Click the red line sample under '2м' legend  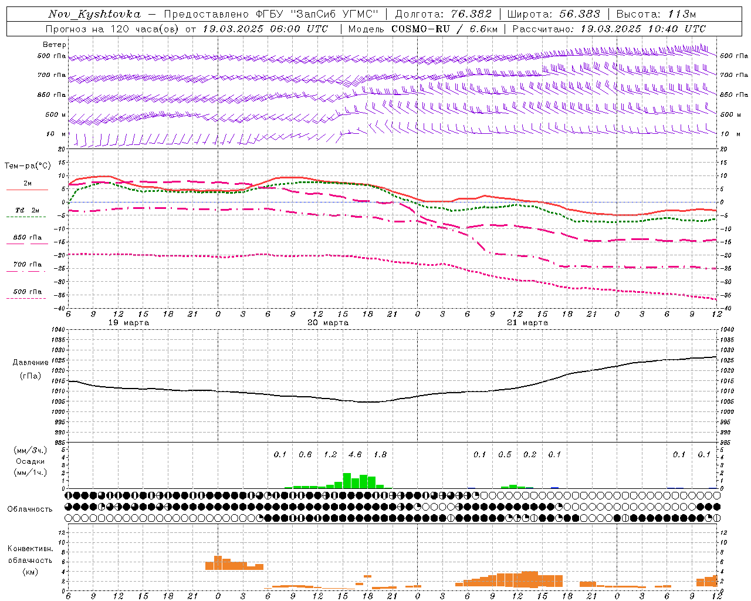(27, 190)
